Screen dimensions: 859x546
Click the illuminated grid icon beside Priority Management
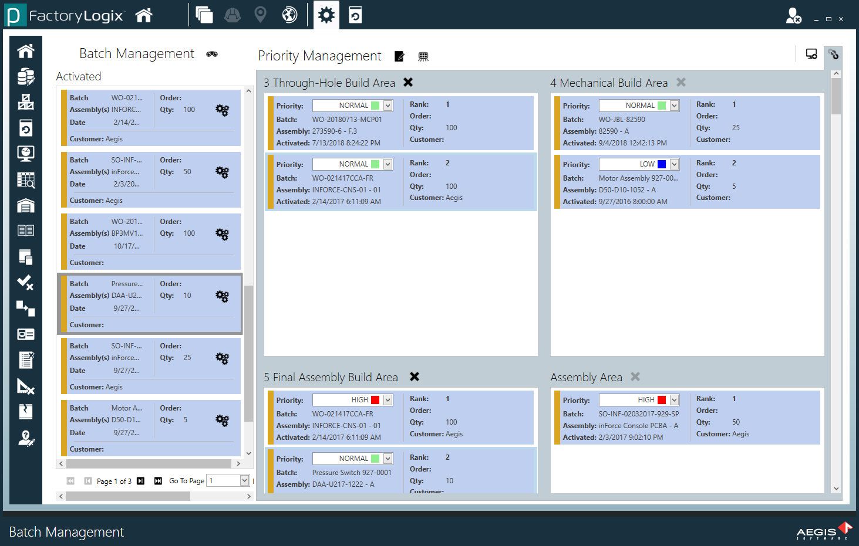click(x=423, y=56)
